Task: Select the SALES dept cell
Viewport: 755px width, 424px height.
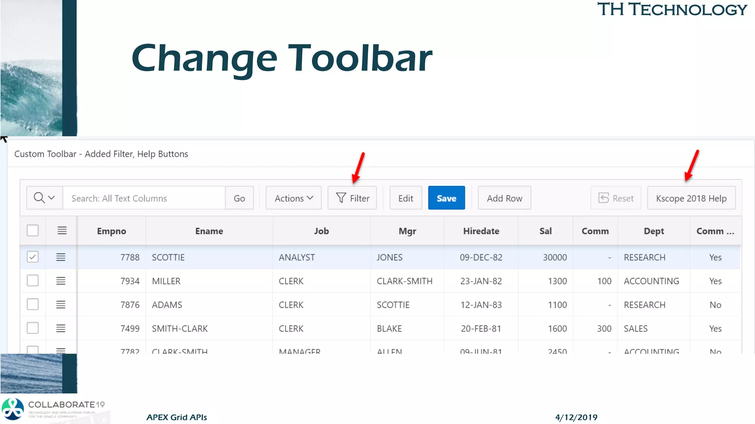Action: [654, 328]
